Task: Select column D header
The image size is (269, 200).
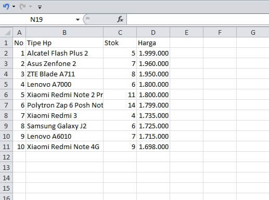Action: [153, 32]
